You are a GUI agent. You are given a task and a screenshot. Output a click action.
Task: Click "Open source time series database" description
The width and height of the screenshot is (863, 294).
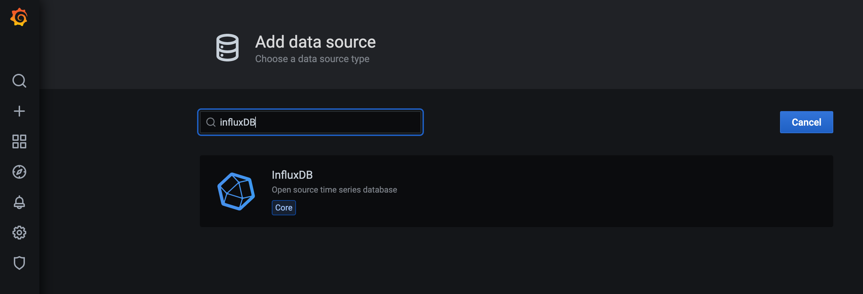pyautogui.click(x=334, y=190)
